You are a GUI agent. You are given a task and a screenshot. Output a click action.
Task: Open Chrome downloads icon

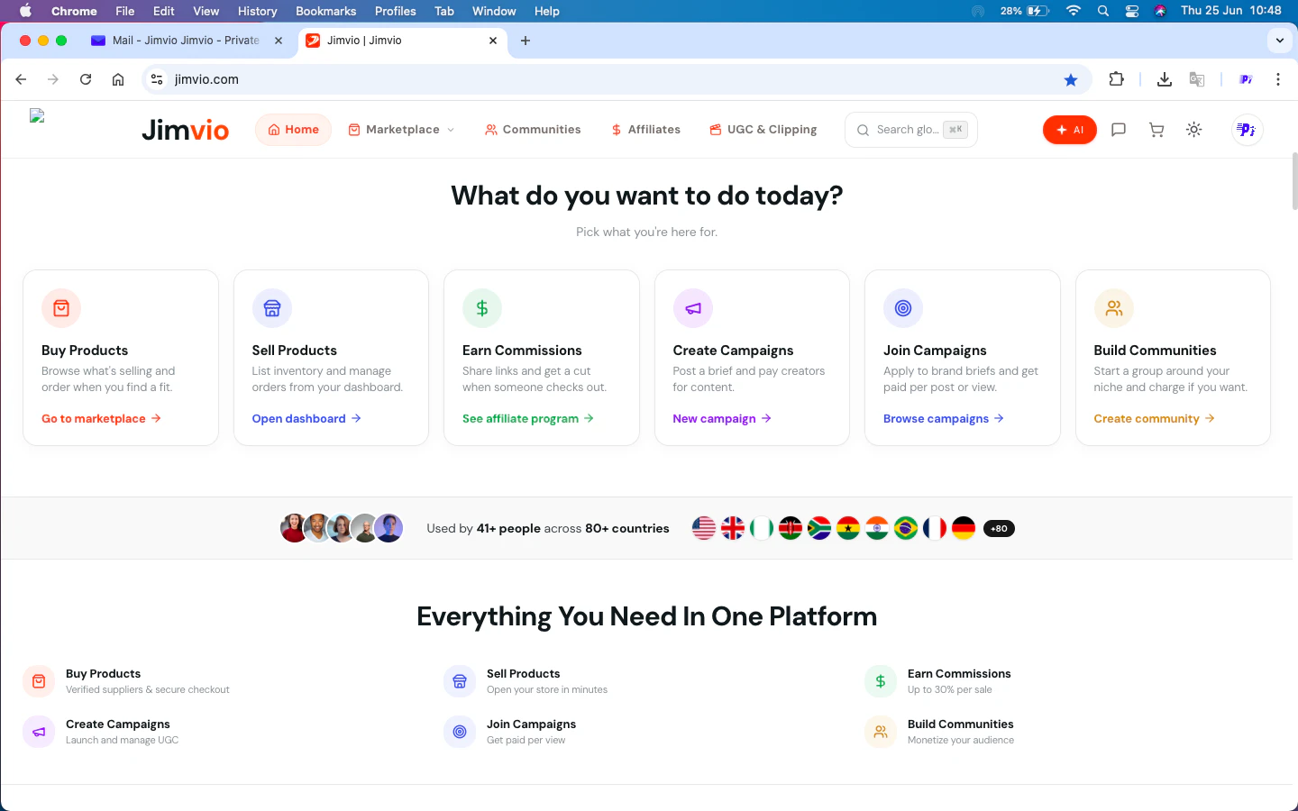point(1165,79)
